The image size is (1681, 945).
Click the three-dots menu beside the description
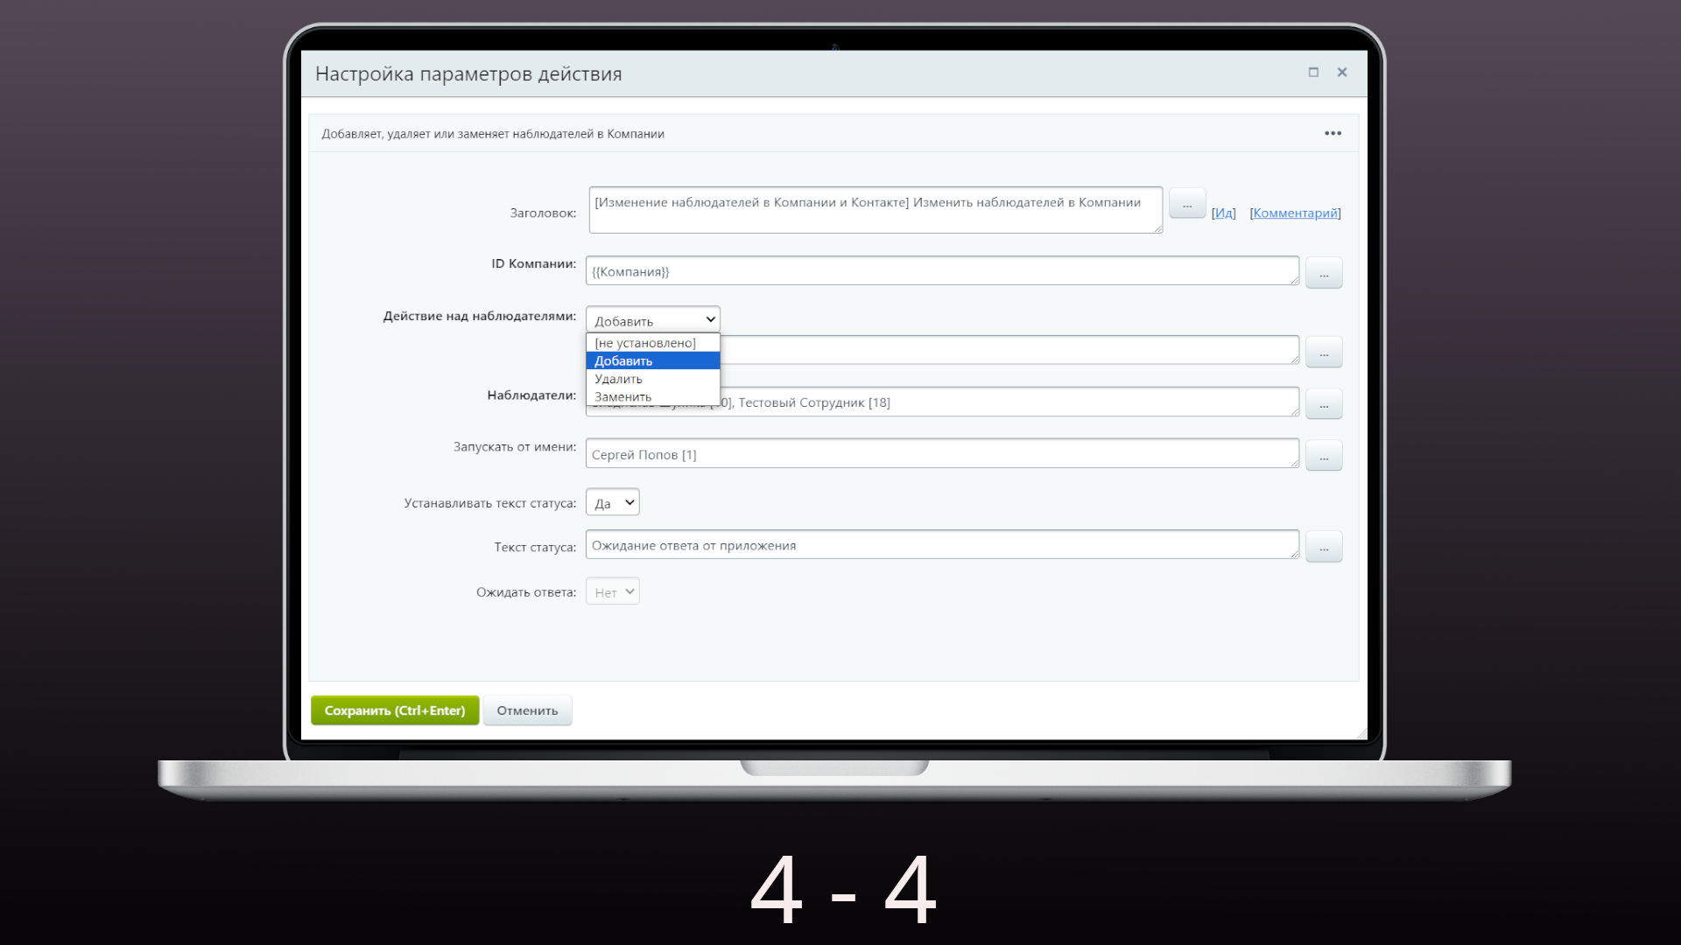click(1333, 133)
